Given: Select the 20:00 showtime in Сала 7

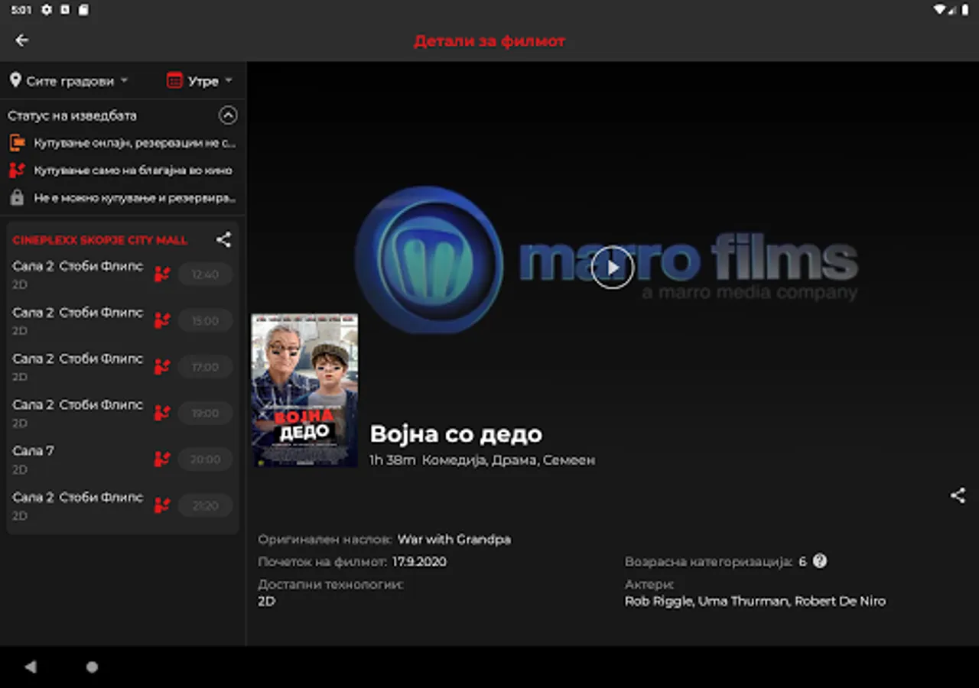Looking at the screenshot, I should [x=205, y=459].
